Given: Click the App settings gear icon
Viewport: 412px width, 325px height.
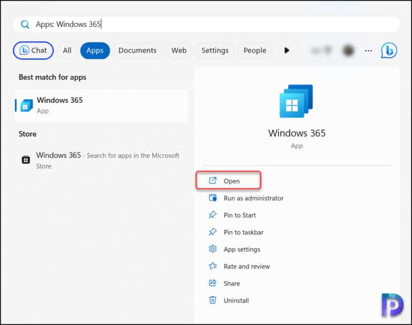Looking at the screenshot, I should (212, 248).
